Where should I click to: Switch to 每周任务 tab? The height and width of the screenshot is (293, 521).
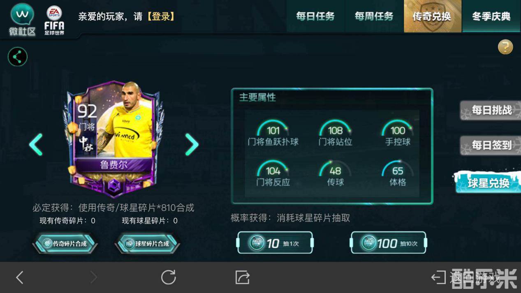coord(374,16)
